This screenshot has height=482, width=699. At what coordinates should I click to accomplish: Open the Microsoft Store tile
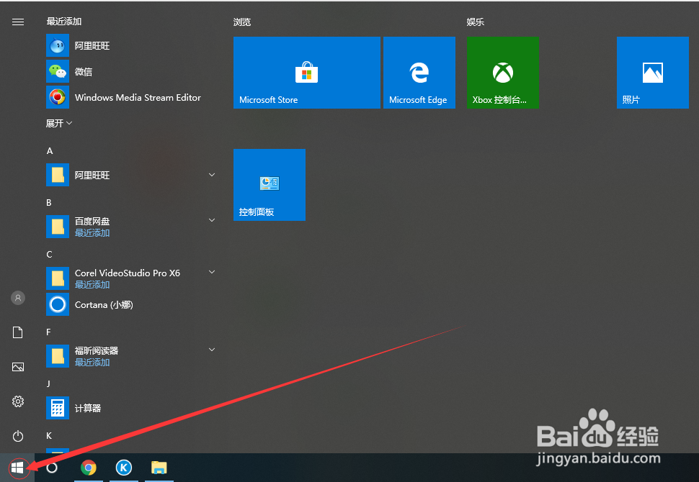[x=307, y=73]
